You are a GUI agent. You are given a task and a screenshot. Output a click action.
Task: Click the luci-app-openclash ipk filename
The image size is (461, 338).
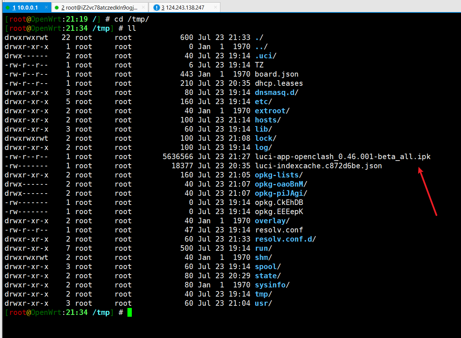click(343, 157)
